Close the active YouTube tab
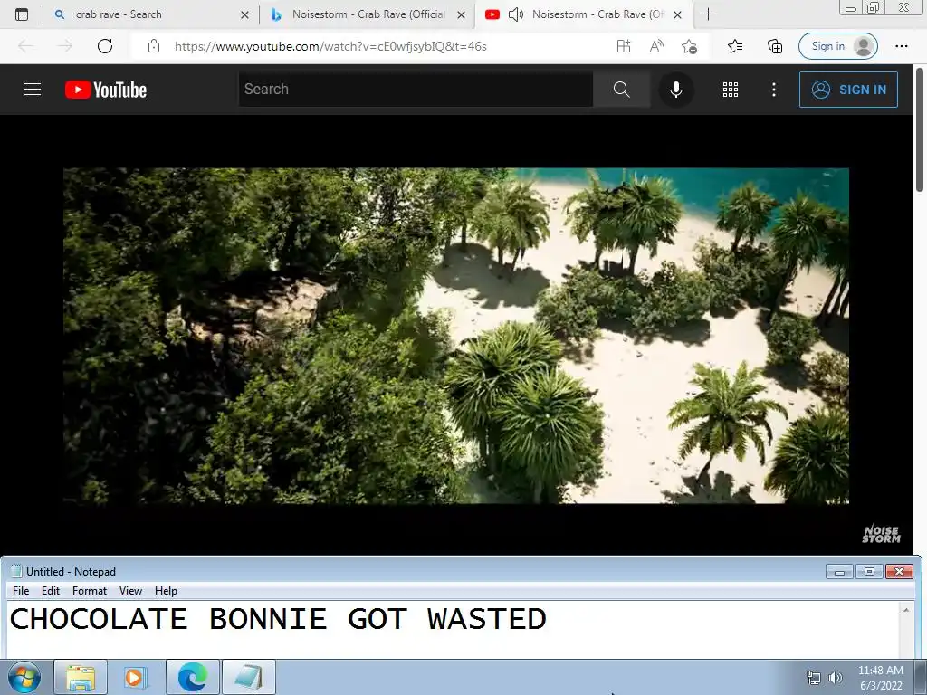The height and width of the screenshot is (695, 927). click(678, 14)
